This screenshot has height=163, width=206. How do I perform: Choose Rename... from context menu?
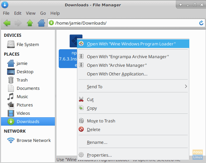(133, 142)
